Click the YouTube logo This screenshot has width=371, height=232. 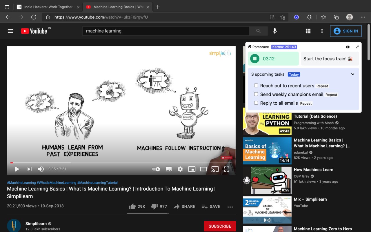(x=34, y=31)
